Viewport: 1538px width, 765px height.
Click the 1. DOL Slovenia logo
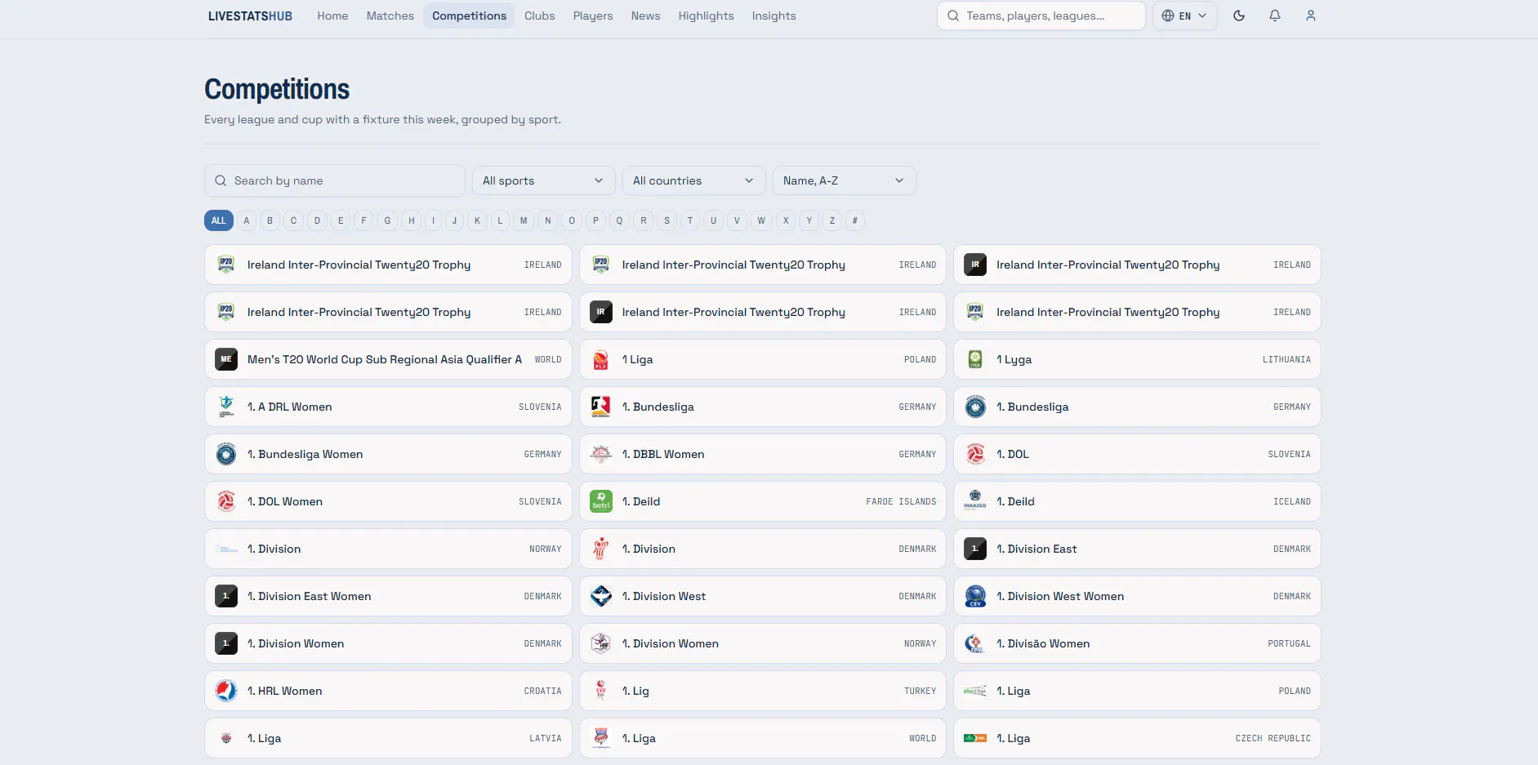[x=975, y=454]
